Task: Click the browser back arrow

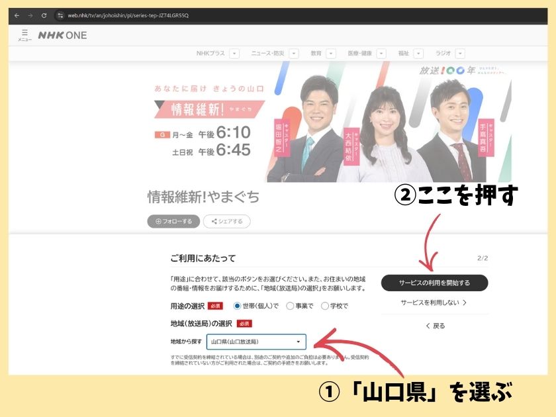Action: 17,15
